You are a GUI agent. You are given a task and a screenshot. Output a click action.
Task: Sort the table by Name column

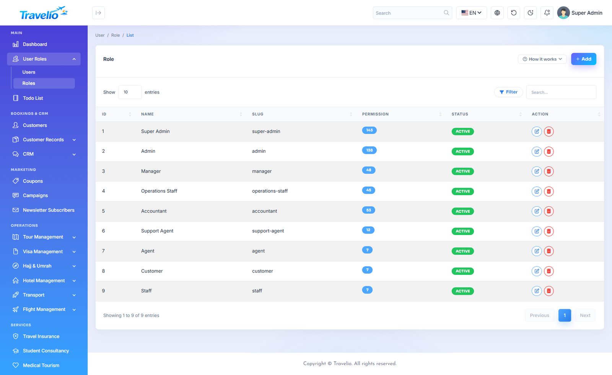tap(191, 114)
